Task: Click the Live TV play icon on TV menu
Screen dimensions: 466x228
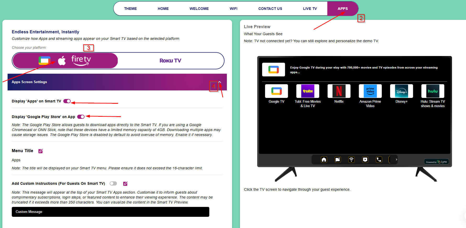Action: tap(365, 159)
